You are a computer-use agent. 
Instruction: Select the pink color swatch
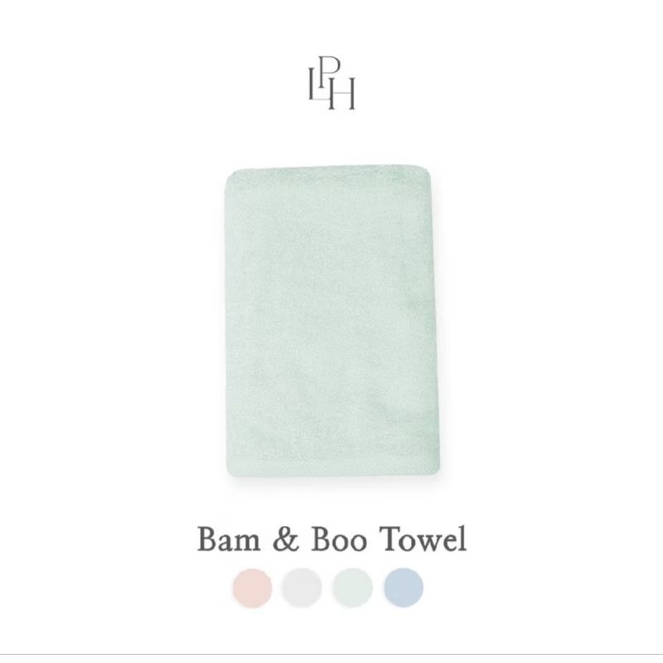(x=253, y=588)
